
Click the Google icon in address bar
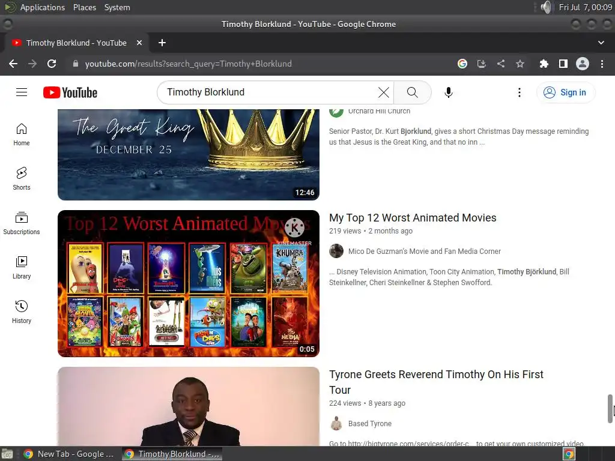pos(462,64)
